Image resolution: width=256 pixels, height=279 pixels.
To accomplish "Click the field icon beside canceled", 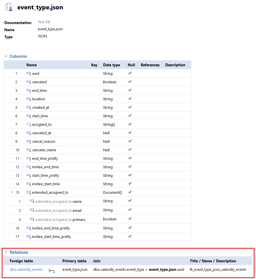I will pos(29,82).
